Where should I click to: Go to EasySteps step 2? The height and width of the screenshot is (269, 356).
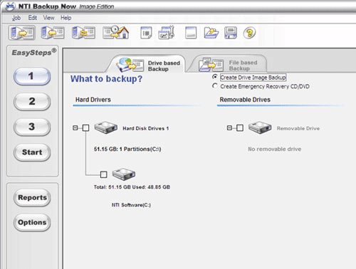point(32,102)
